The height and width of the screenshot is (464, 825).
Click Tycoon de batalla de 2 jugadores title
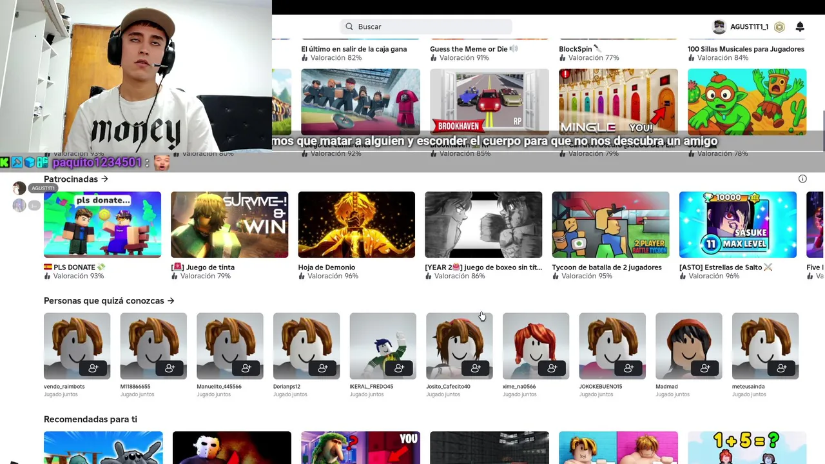coord(607,267)
